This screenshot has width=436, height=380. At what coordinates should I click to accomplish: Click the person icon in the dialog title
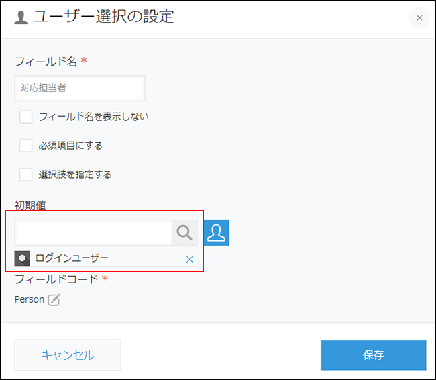[x=21, y=18]
